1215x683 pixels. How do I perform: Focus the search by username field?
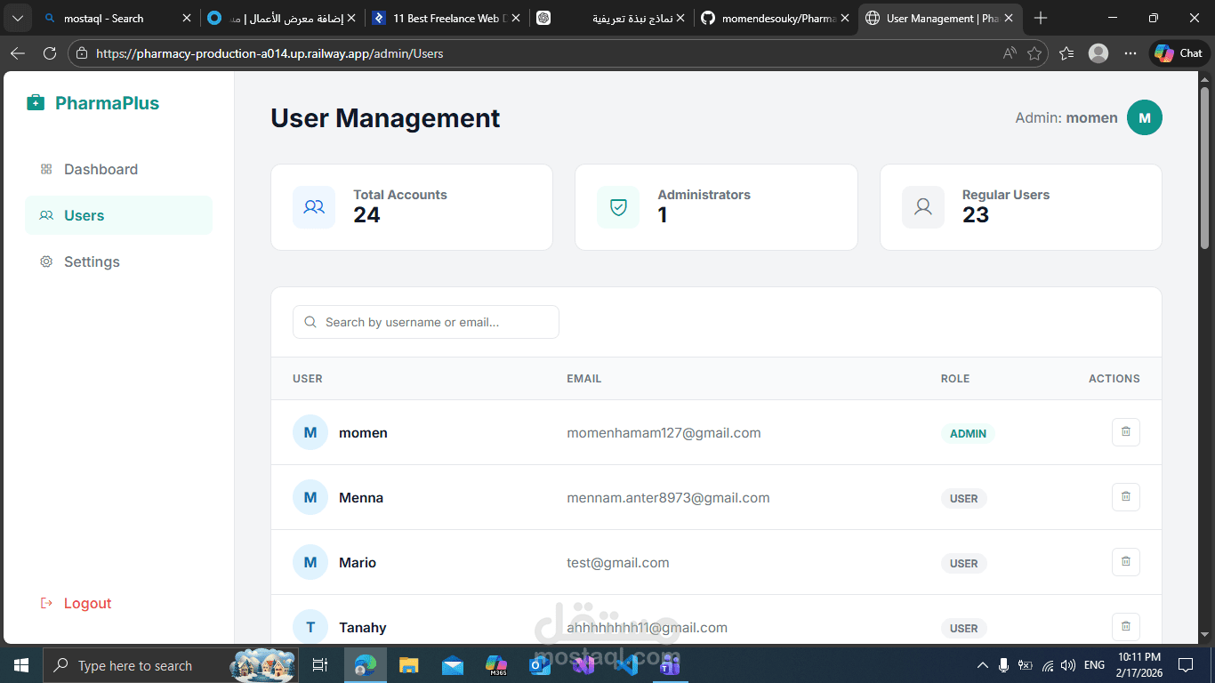coord(425,322)
